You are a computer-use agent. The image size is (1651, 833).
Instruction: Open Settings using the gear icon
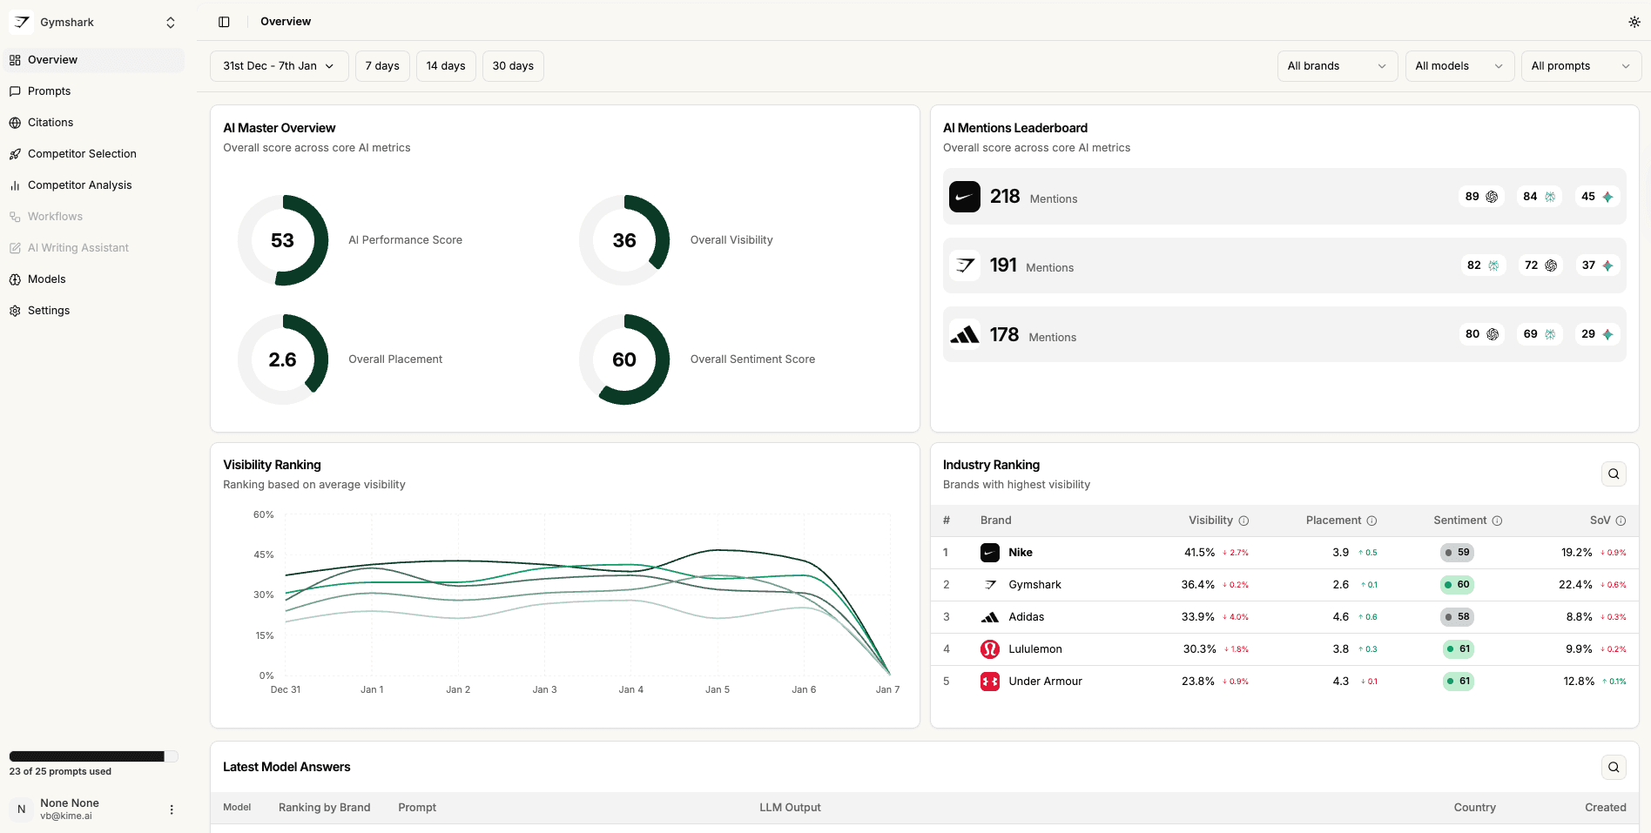tap(15, 310)
